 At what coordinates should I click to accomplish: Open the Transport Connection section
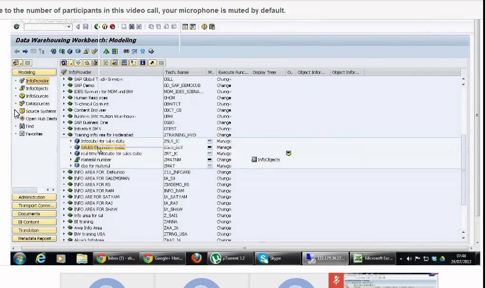pyautogui.click(x=34, y=205)
